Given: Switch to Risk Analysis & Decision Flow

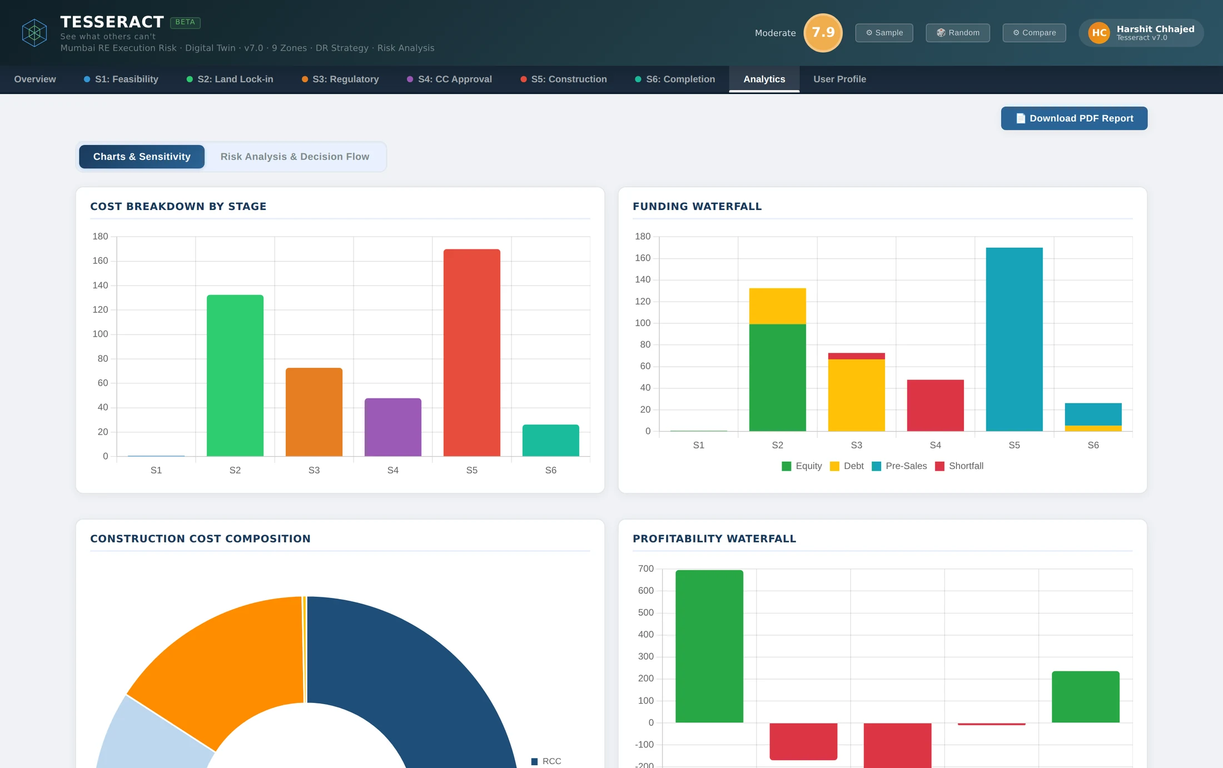Looking at the screenshot, I should pos(295,157).
